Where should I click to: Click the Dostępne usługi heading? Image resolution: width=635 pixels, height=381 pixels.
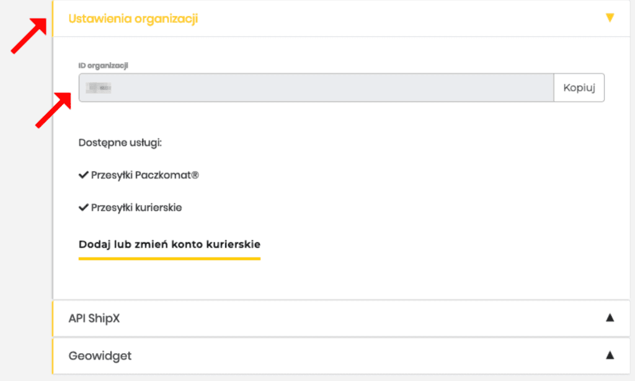pos(120,143)
